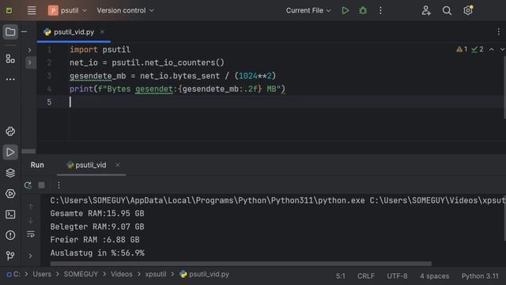506x285 pixels.
Task: Start debugging with the bug icon
Action: (363, 10)
